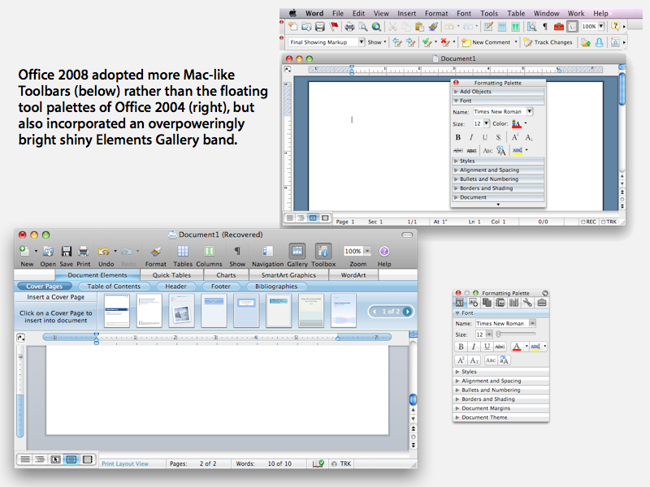Click the yellow highlight swatch in lower palette
The width and height of the screenshot is (650, 487).
coord(535,347)
